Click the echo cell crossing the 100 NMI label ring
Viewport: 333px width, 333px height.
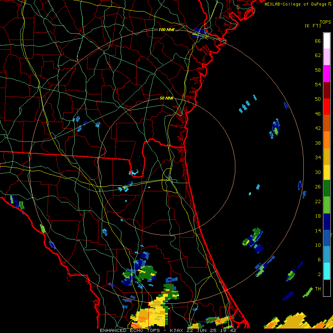[200, 33]
